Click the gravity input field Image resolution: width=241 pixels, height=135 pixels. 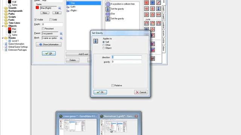coord(127,61)
